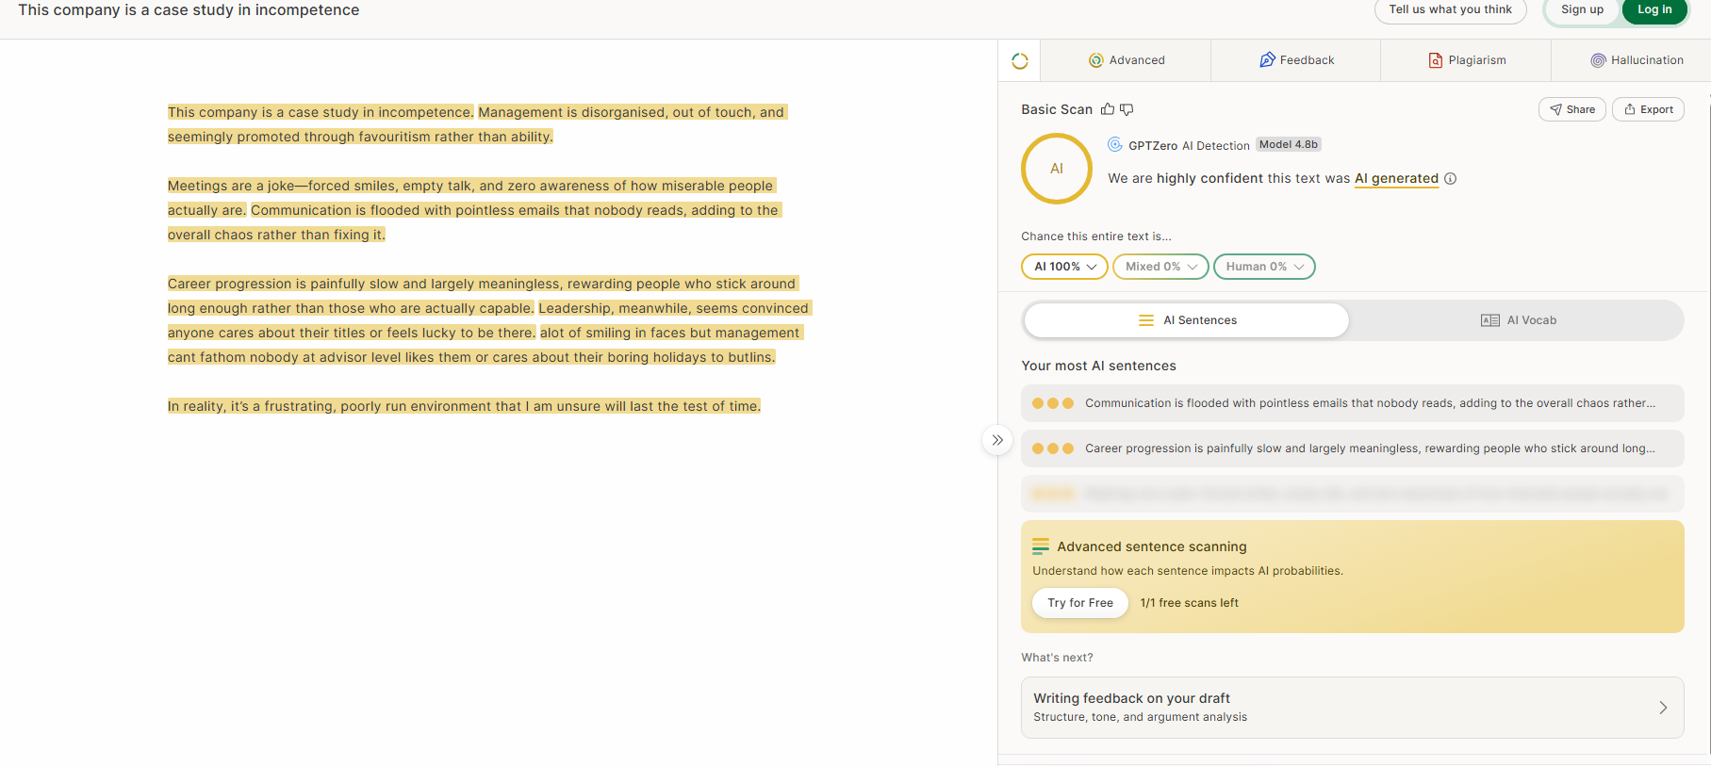
Task: Click the Try for Free button
Action: [x=1080, y=603]
